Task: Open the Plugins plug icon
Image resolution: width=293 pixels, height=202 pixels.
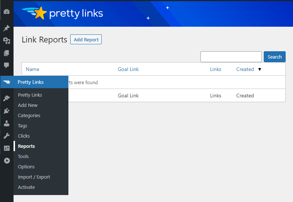Action: pyautogui.click(x=7, y=111)
